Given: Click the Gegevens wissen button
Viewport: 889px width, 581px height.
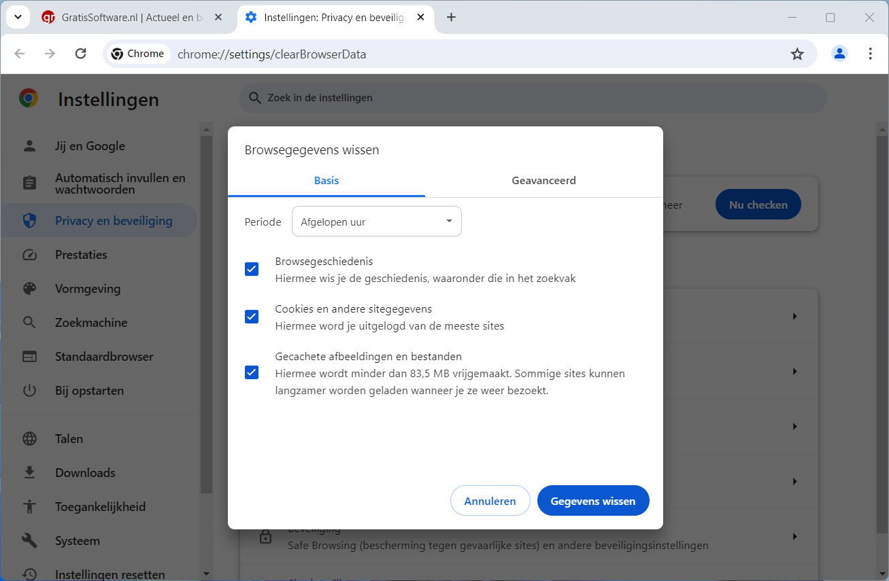Looking at the screenshot, I should click(x=592, y=501).
